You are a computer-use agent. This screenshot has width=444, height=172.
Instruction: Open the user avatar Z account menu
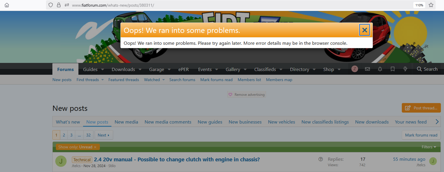(x=355, y=69)
